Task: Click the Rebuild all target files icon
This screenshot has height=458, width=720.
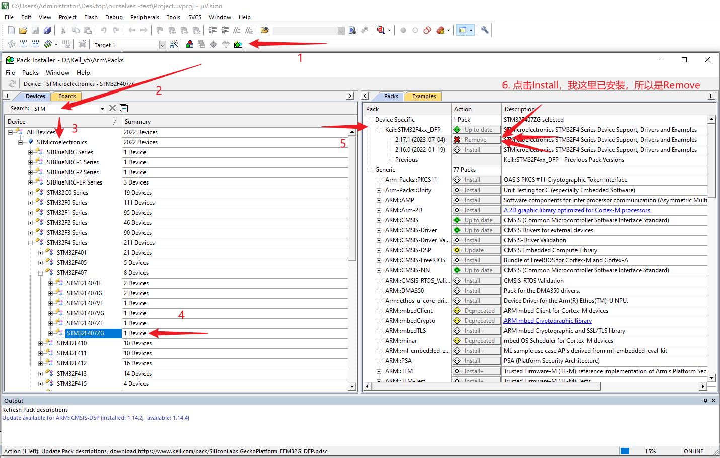Action: [x=35, y=44]
